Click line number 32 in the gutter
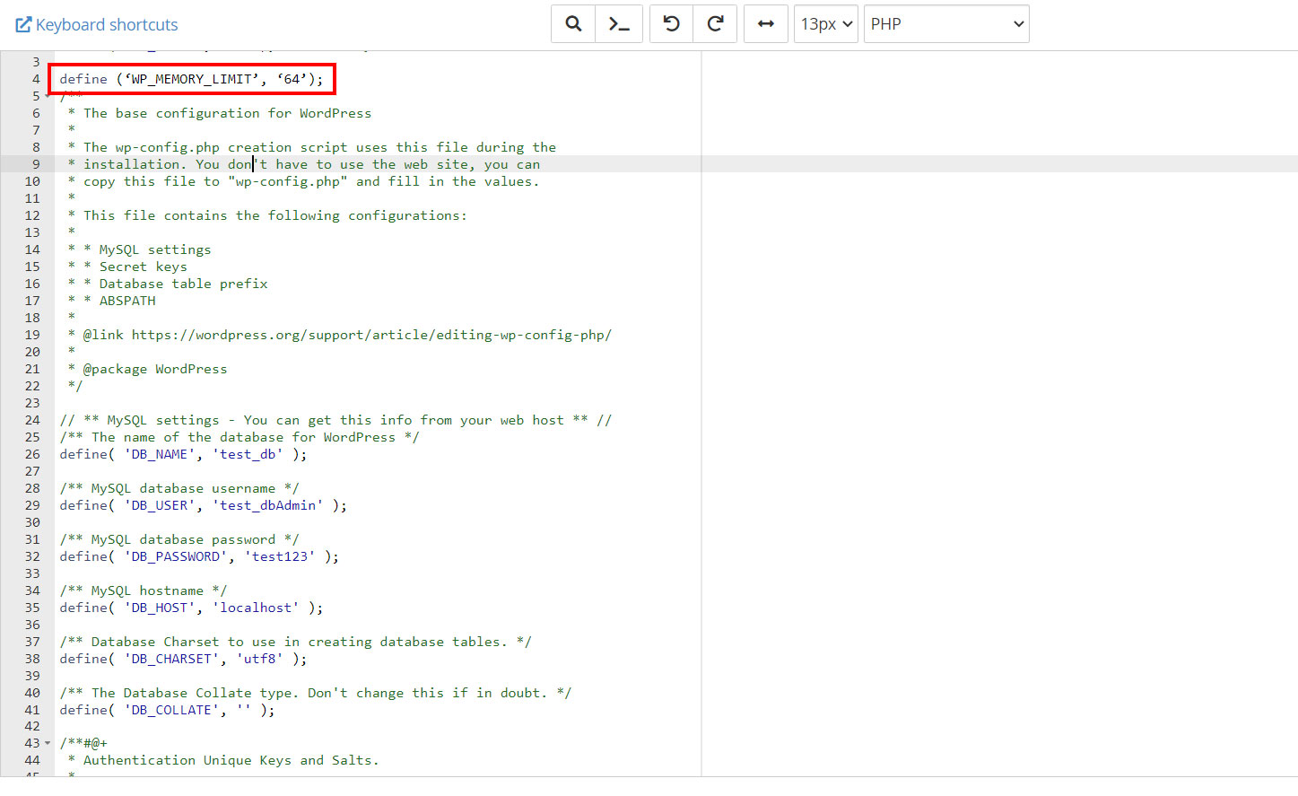Screen dimensions: 1298x796 tap(32, 556)
